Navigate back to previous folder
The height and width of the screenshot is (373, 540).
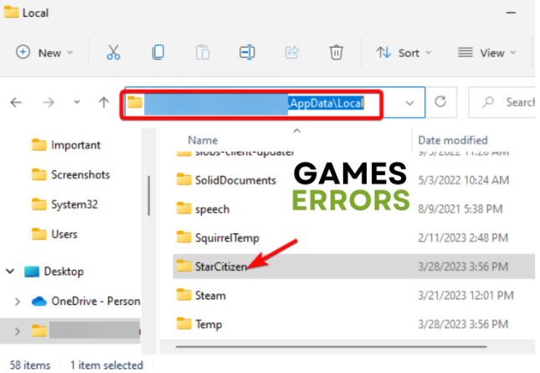tap(16, 102)
